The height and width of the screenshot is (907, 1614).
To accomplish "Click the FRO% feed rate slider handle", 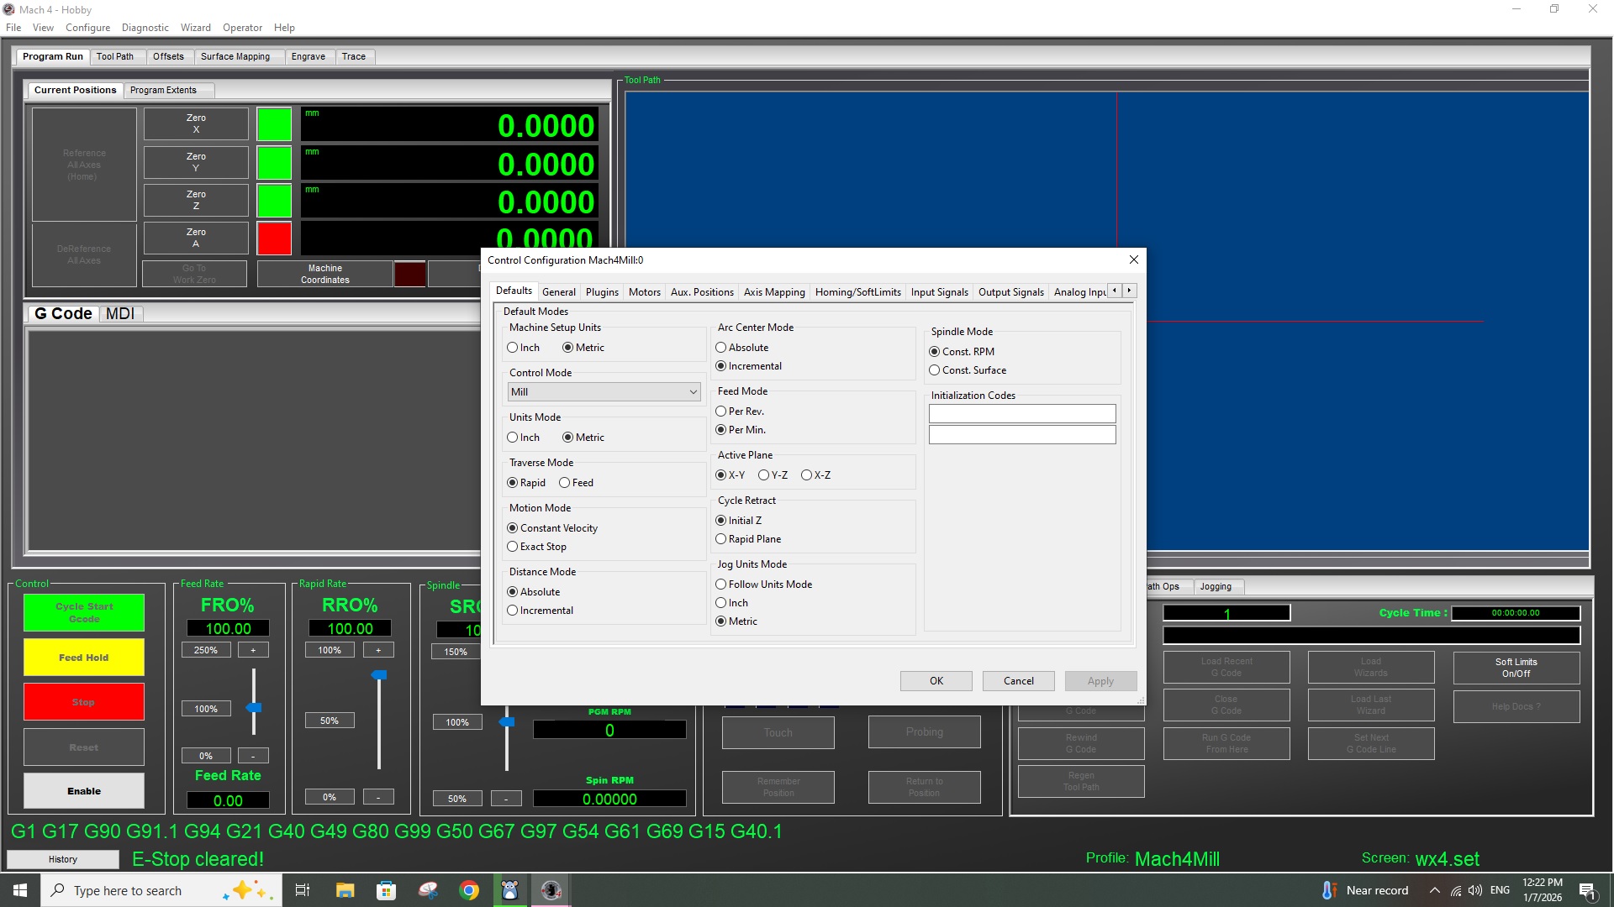I will point(253,708).
